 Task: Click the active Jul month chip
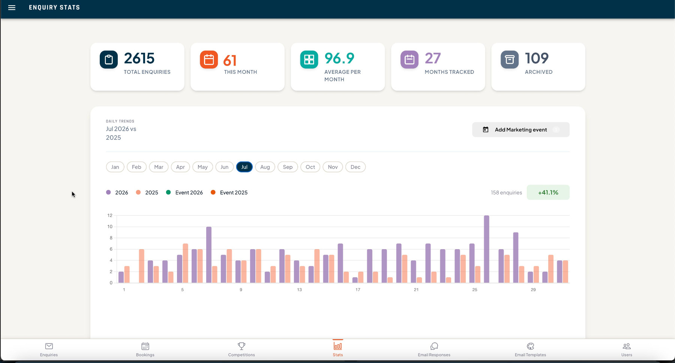pos(244,167)
